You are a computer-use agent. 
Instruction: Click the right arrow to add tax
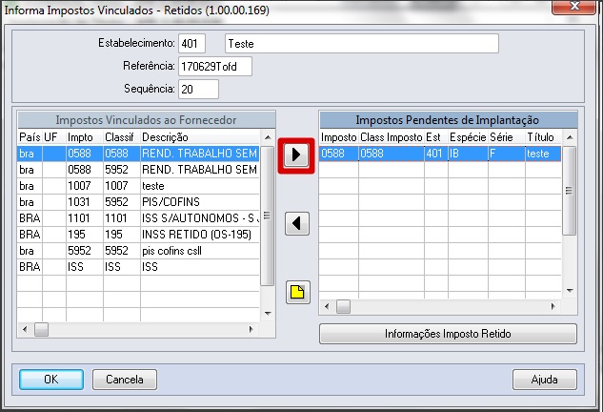tap(296, 155)
